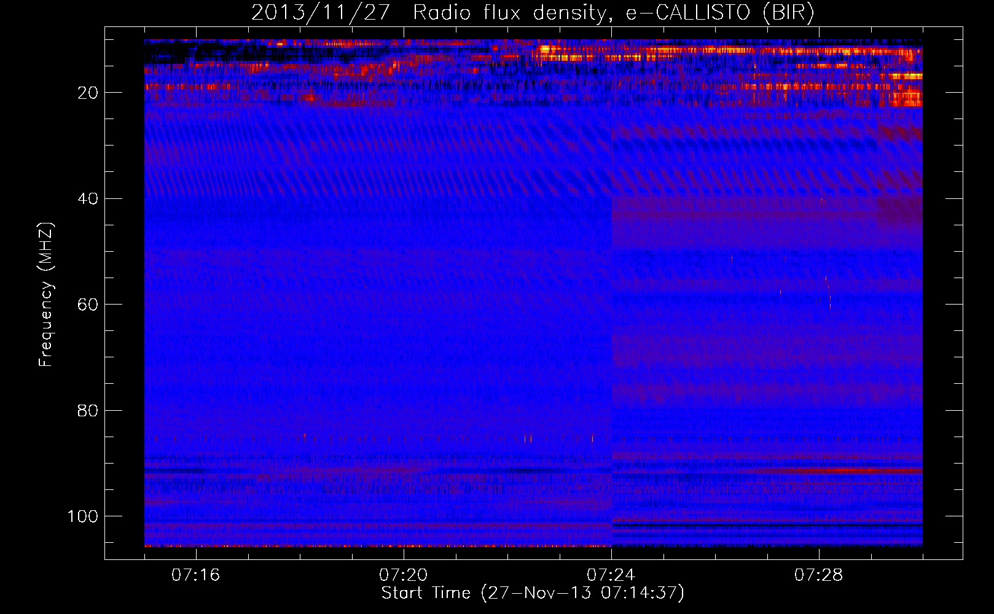Click the 20 frequency tick label

[88, 93]
